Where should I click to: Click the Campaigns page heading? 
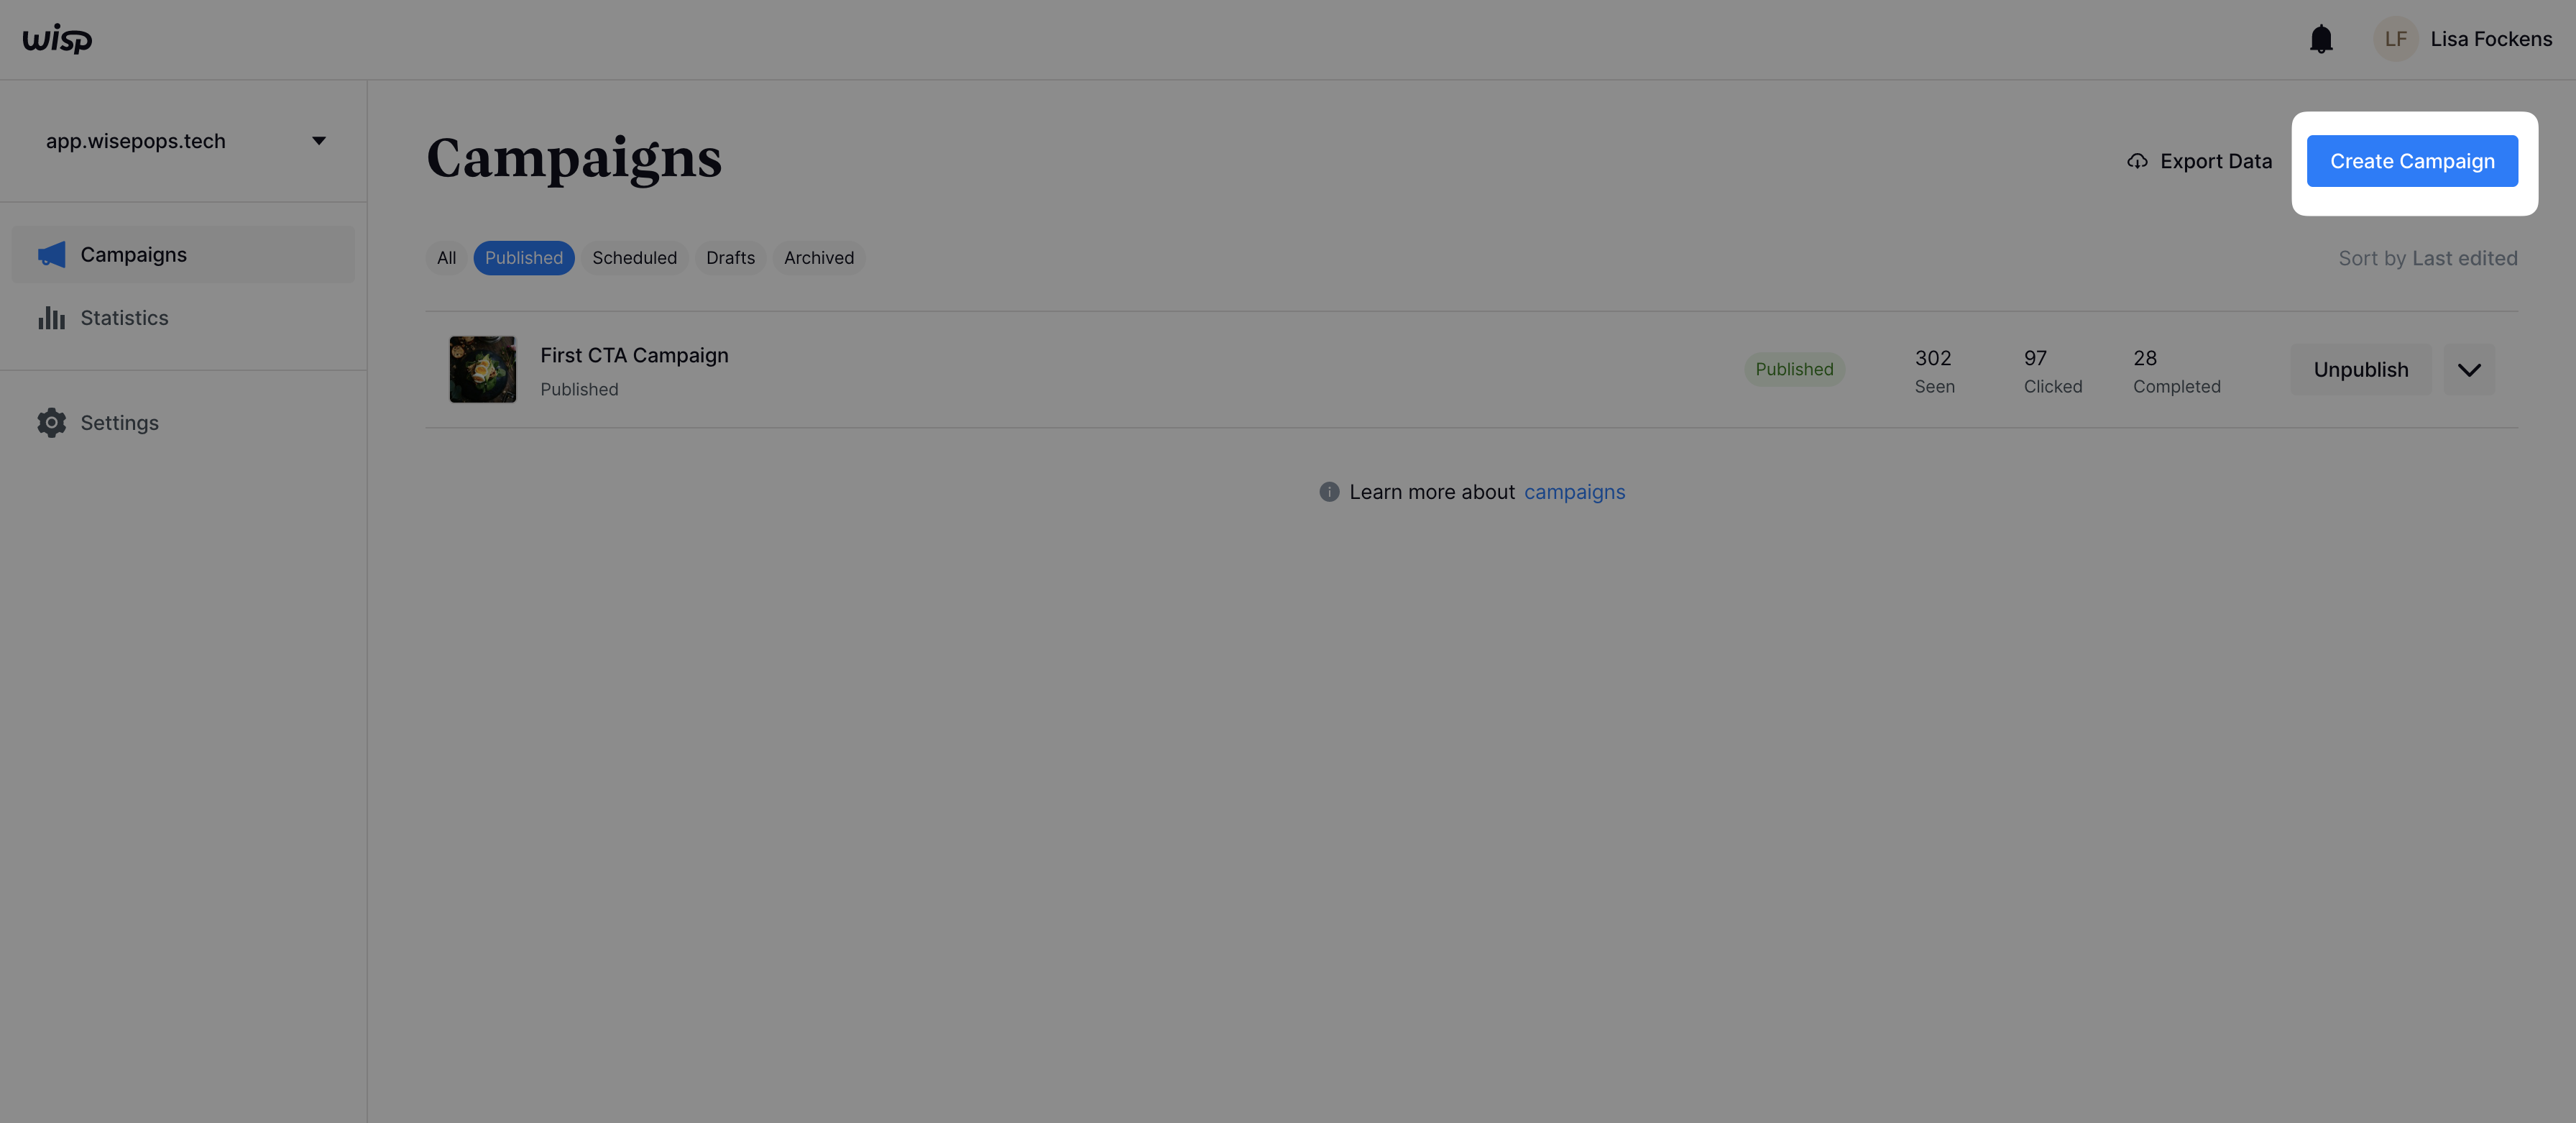tap(574, 159)
